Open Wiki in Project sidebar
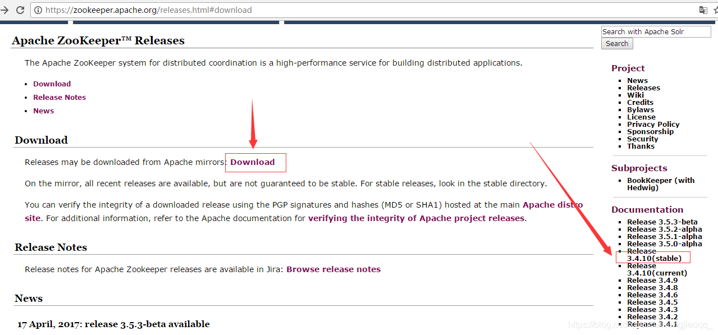 [x=635, y=95]
